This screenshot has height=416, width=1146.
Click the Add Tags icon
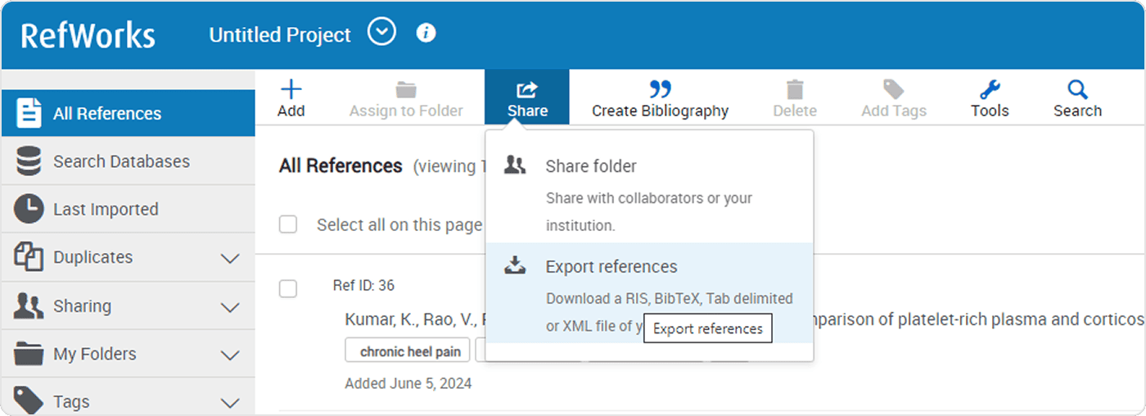pos(893,89)
